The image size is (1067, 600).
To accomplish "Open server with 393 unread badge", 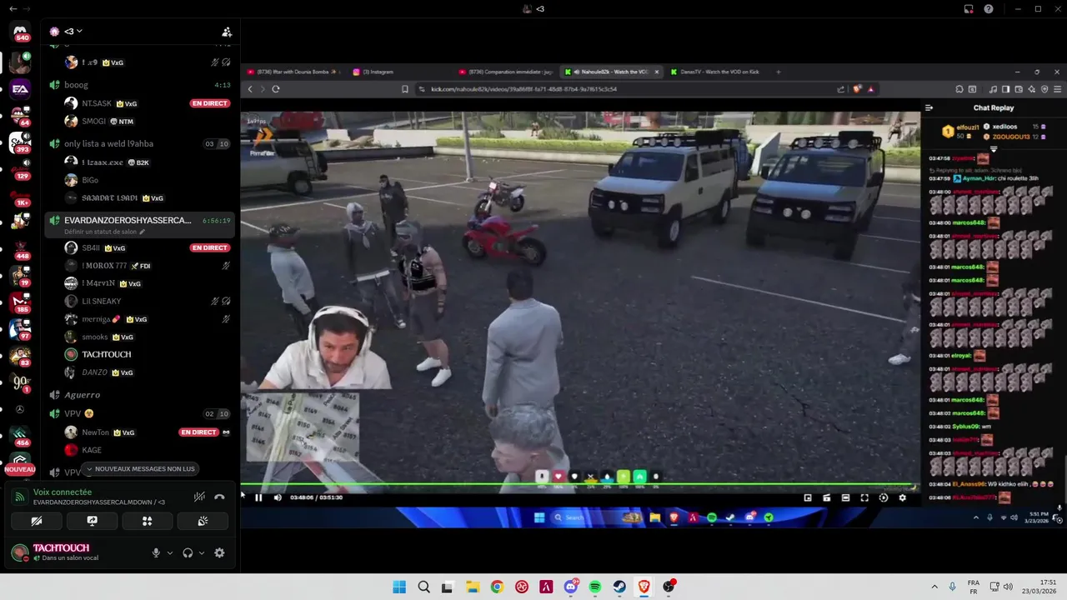I will [20, 142].
